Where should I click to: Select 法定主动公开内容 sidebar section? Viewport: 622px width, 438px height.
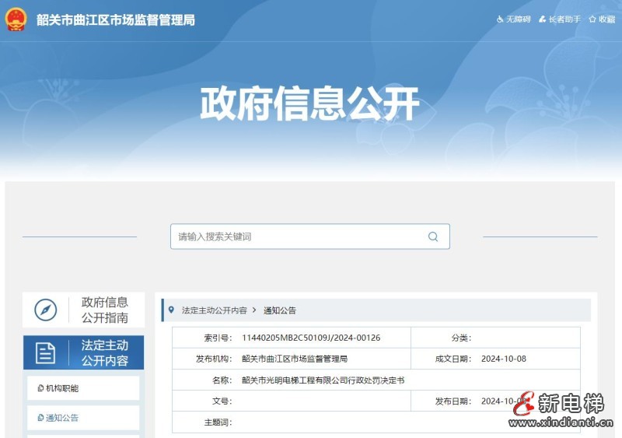coord(84,352)
